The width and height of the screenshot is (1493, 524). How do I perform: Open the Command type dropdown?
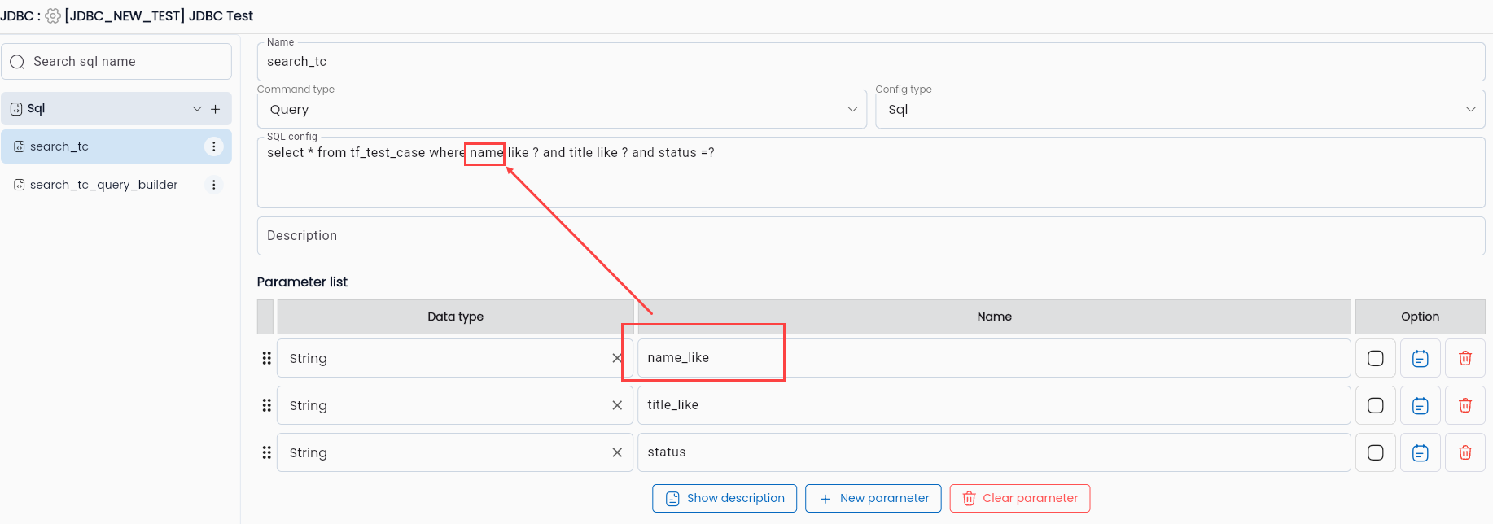tap(562, 109)
